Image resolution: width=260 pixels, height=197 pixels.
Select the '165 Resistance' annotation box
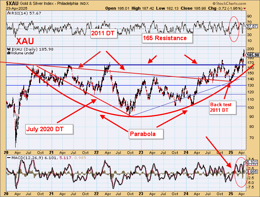point(165,38)
